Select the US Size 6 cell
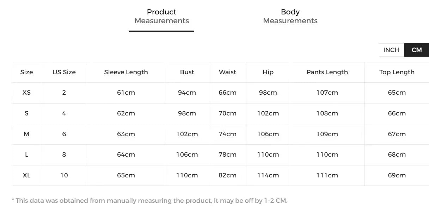 [64, 134]
